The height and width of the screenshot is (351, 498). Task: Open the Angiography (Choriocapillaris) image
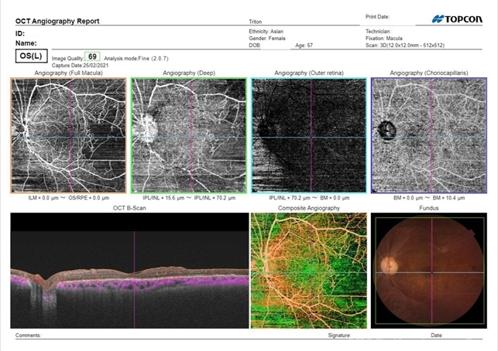(x=429, y=135)
